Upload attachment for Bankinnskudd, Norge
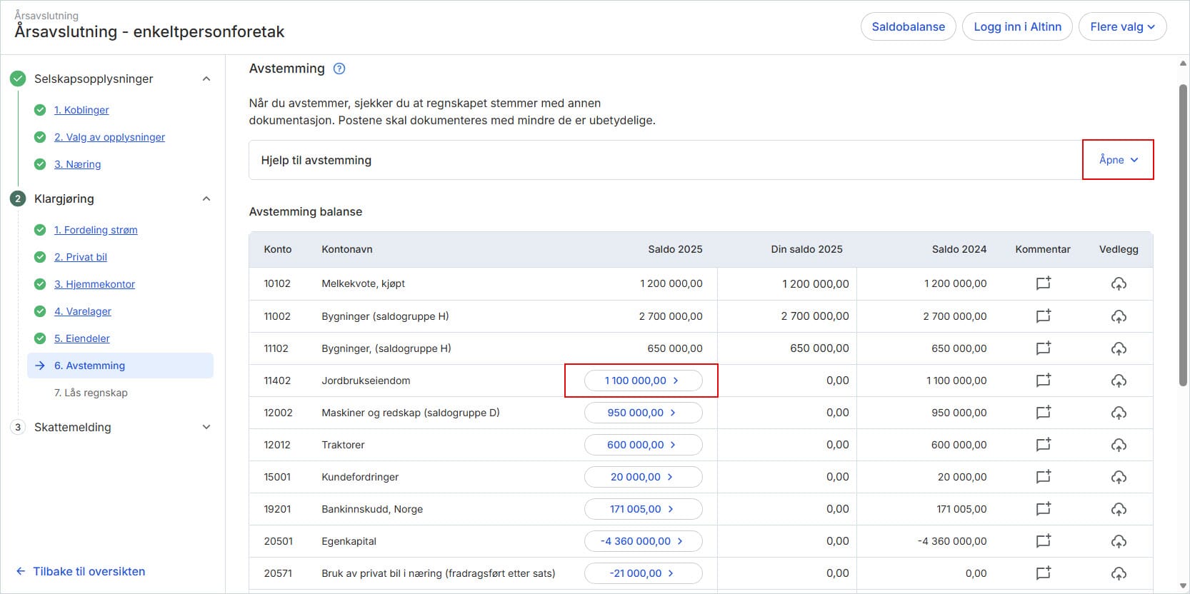Screen dimensions: 1190x594 pos(1119,509)
